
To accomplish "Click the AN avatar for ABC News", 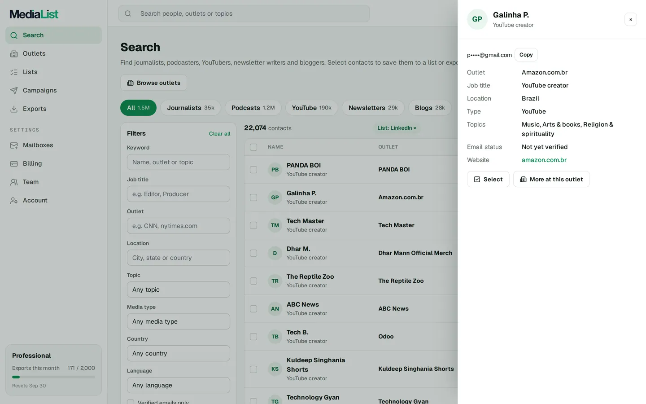I will point(275,309).
